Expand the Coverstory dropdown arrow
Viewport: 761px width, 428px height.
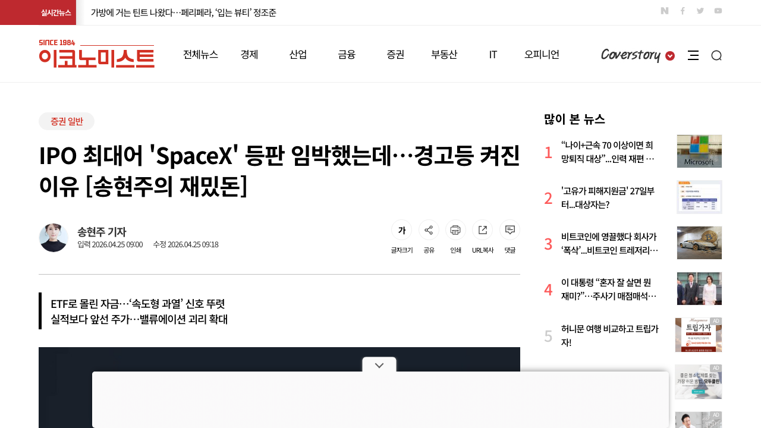(670, 56)
